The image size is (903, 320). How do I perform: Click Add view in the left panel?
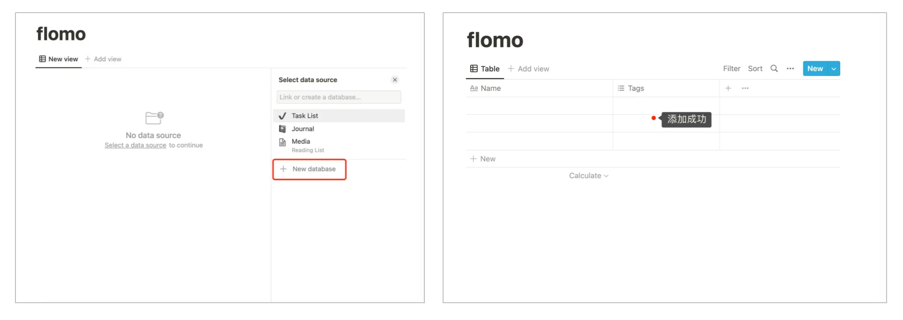point(103,59)
